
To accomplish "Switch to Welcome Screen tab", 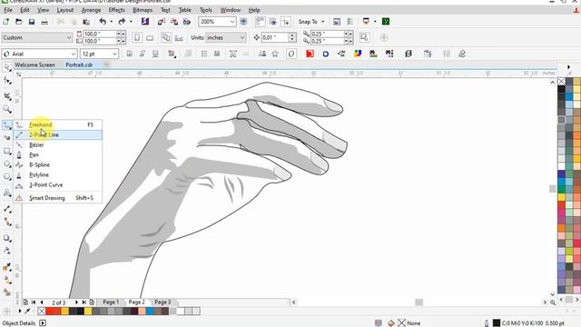I will coord(34,64).
